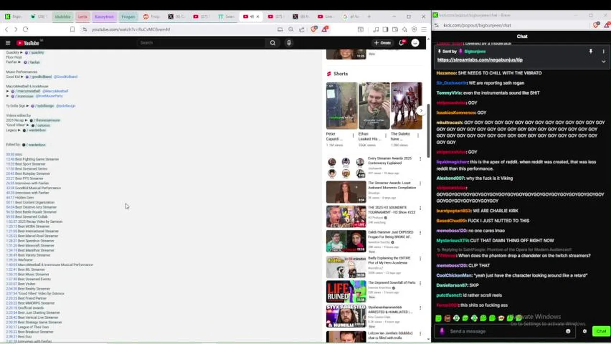Screen dimensions: 611x344
Task: Switch to the Reddit tab
Action: click(x=152, y=16)
